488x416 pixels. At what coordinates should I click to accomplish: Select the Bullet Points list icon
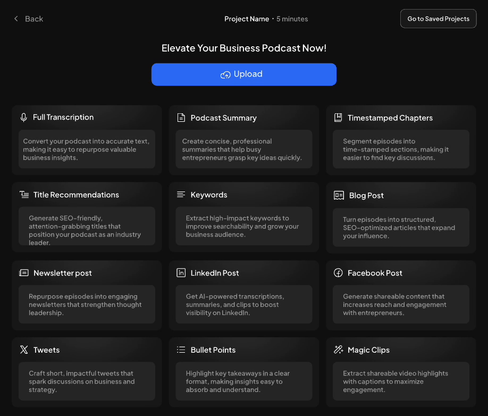(181, 350)
